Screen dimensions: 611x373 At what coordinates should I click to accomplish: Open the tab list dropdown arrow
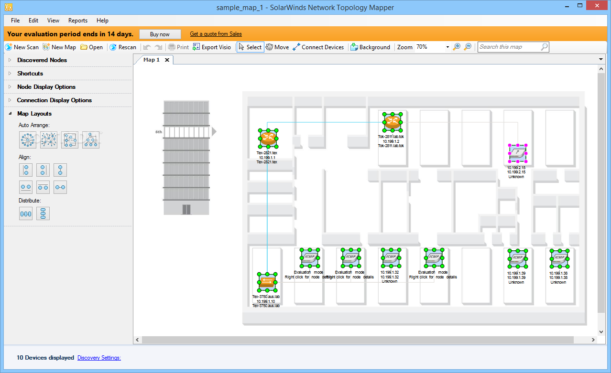[601, 59]
